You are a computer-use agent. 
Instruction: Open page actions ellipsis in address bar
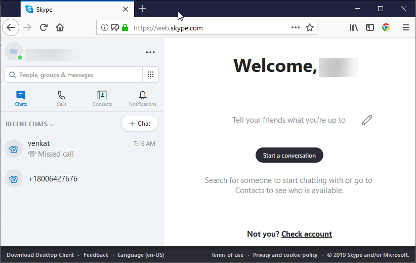(296, 28)
